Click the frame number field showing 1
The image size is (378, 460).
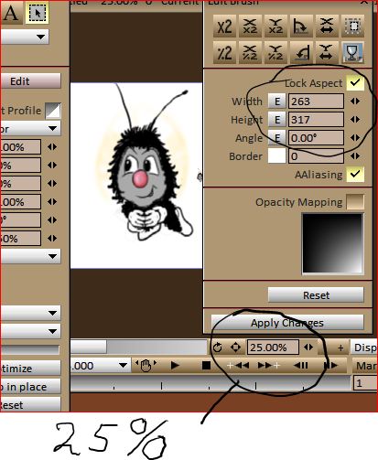pos(365,383)
